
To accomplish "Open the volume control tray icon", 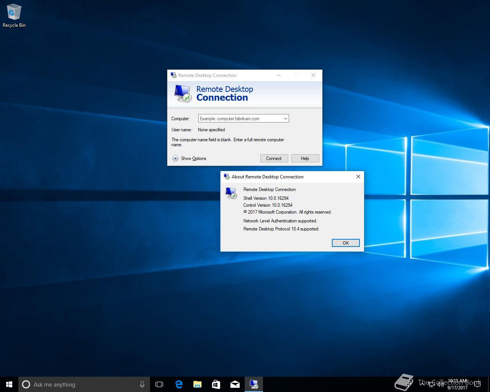I will point(441,384).
